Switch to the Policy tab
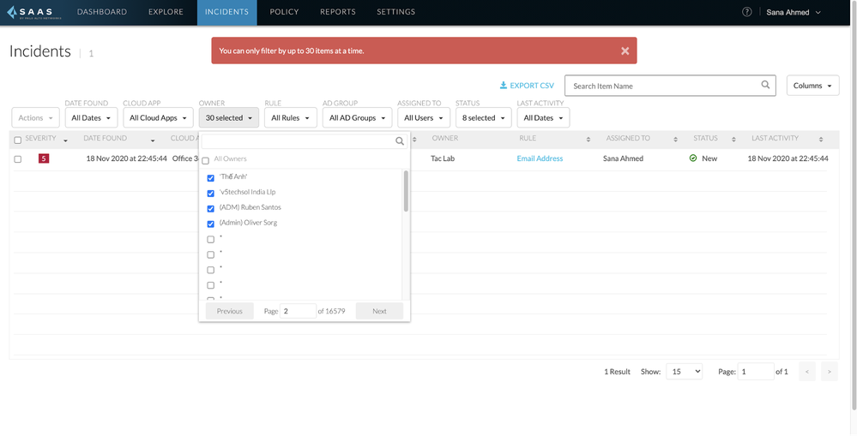The image size is (857, 436). point(284,12)
